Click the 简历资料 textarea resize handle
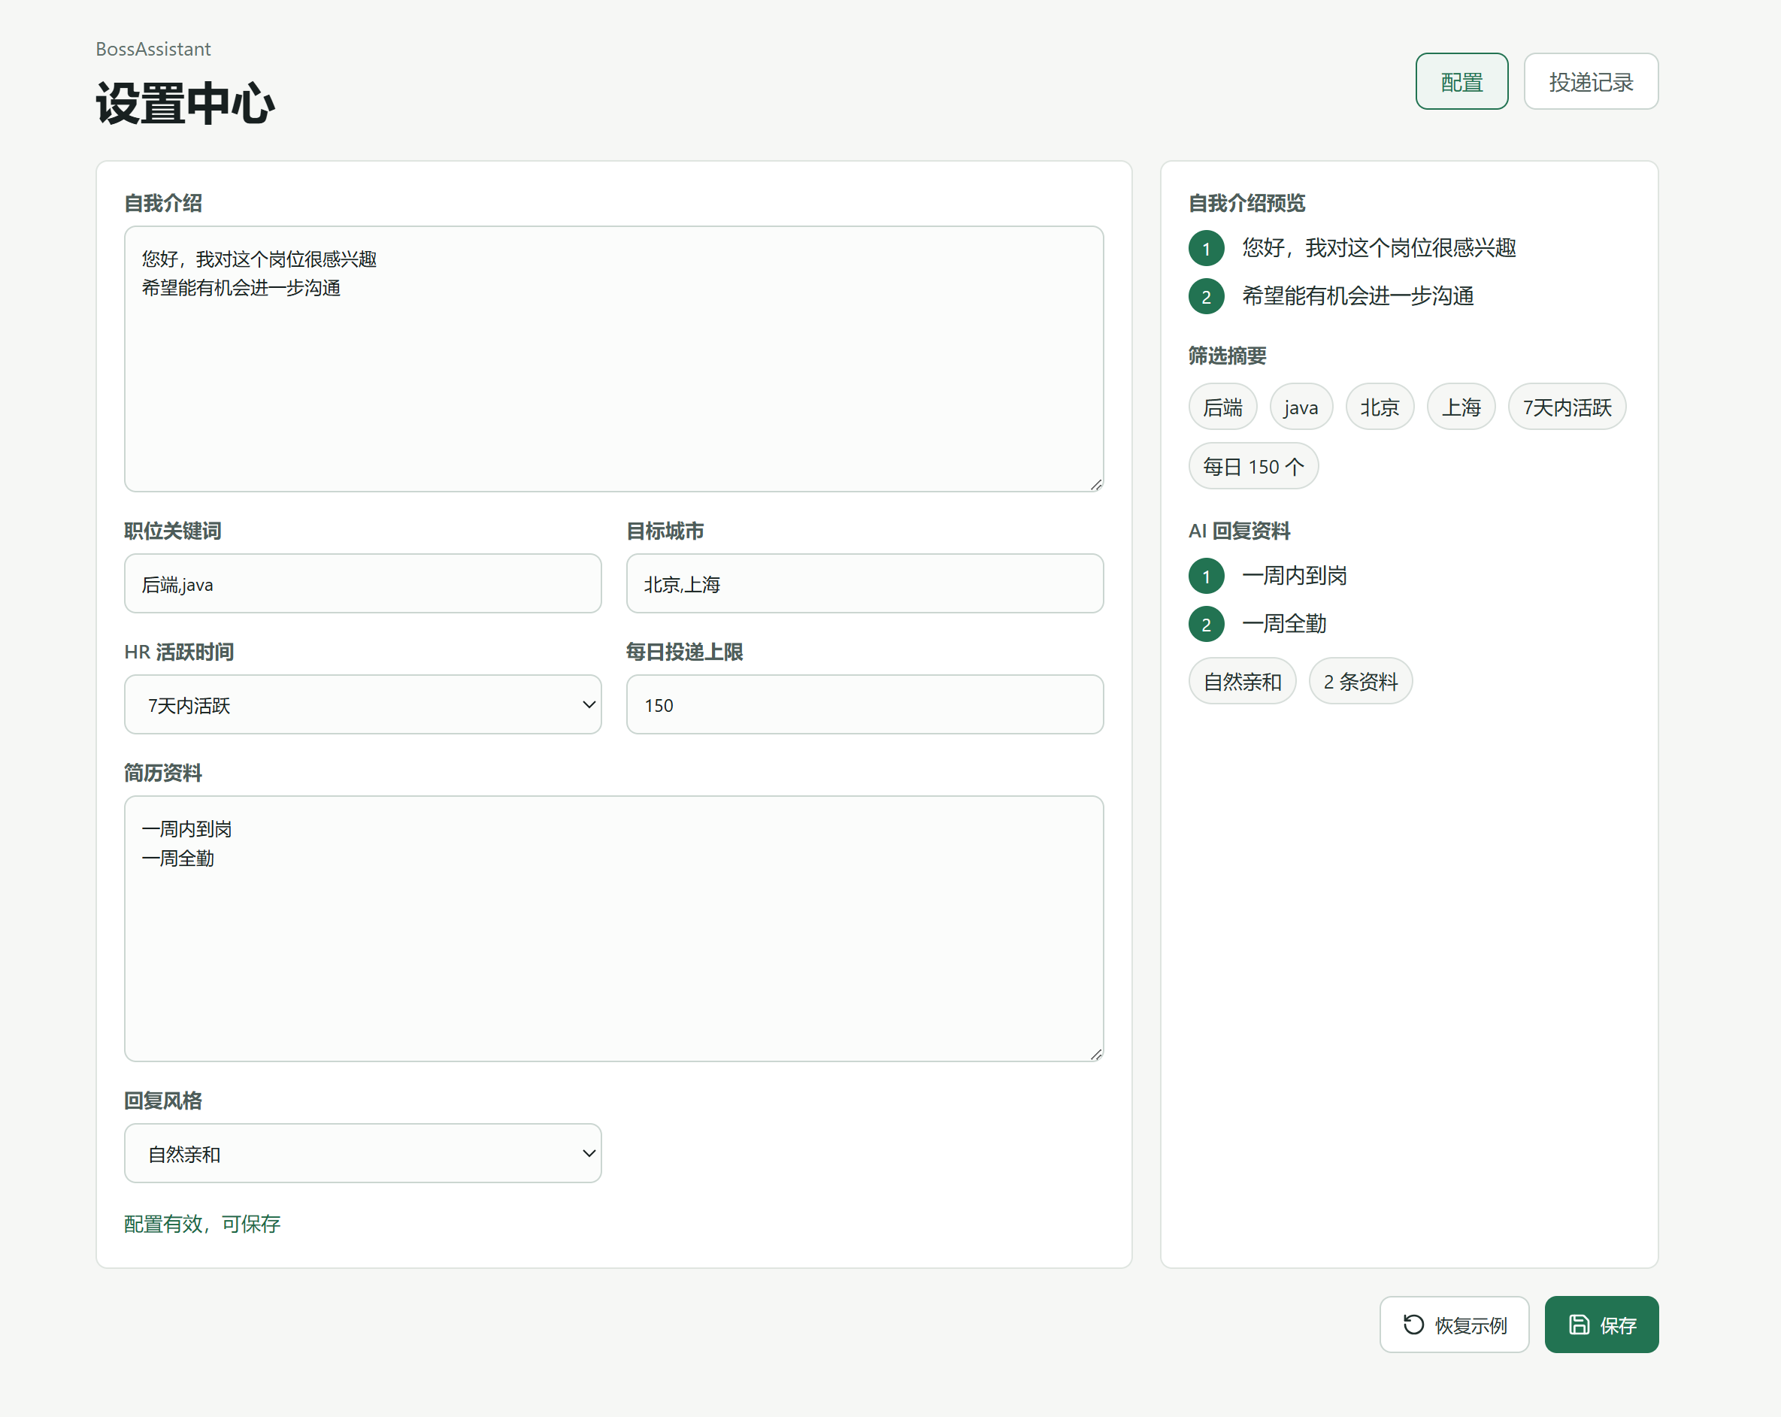Screen dimensions: 1781x1417 coord(1095,1054)
